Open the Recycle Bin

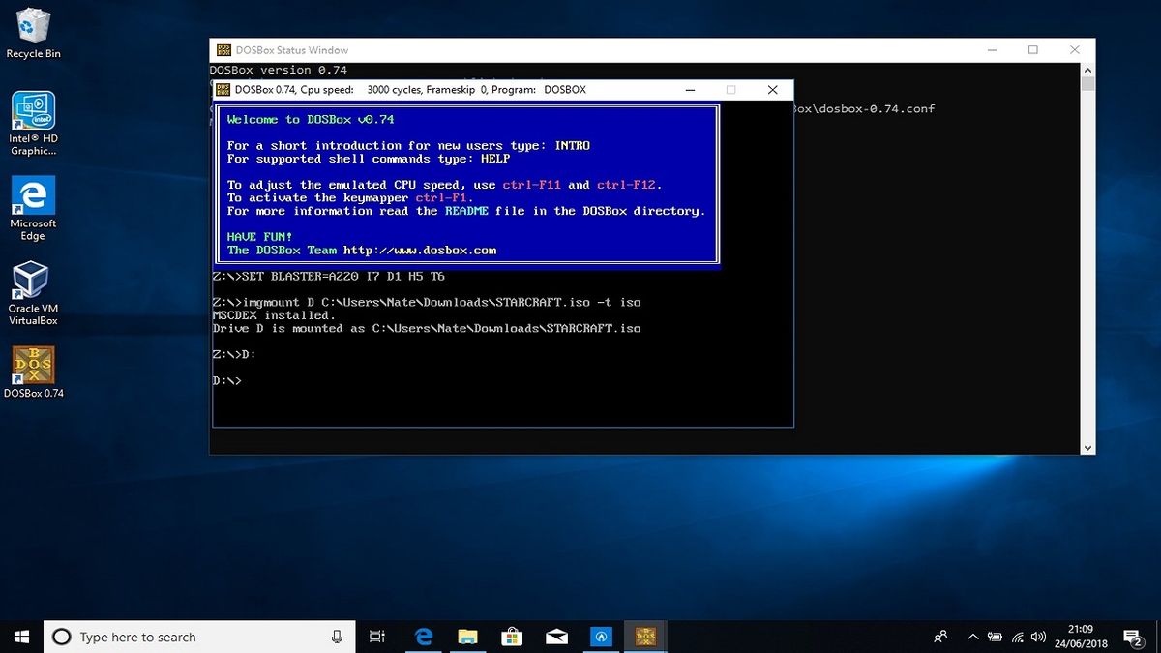coord(33,24)
